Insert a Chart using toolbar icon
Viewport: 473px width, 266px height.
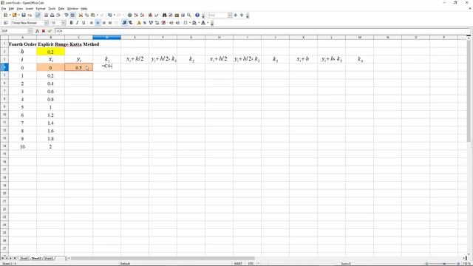150,15
